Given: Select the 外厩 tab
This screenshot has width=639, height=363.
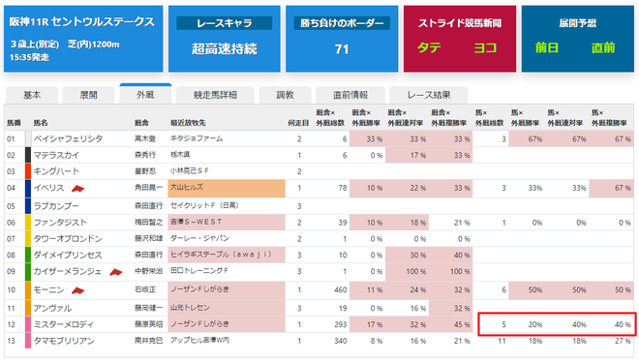Looking at the screenshot, I should pyautogui.click(x=145, y=94).
